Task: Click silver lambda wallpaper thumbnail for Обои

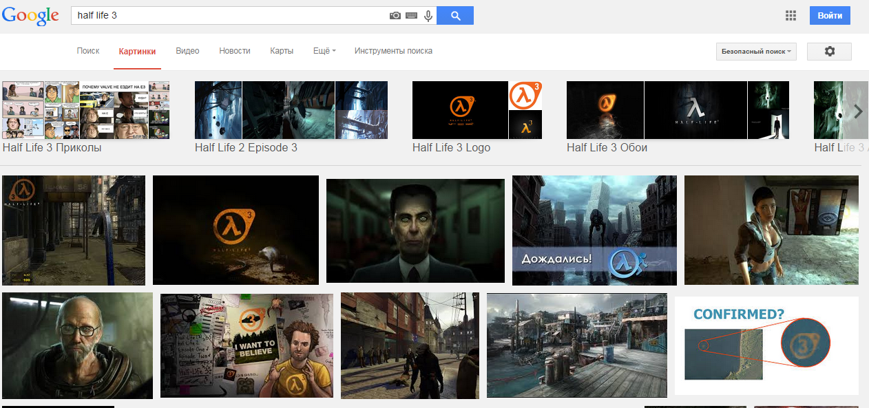Action: 695,110
